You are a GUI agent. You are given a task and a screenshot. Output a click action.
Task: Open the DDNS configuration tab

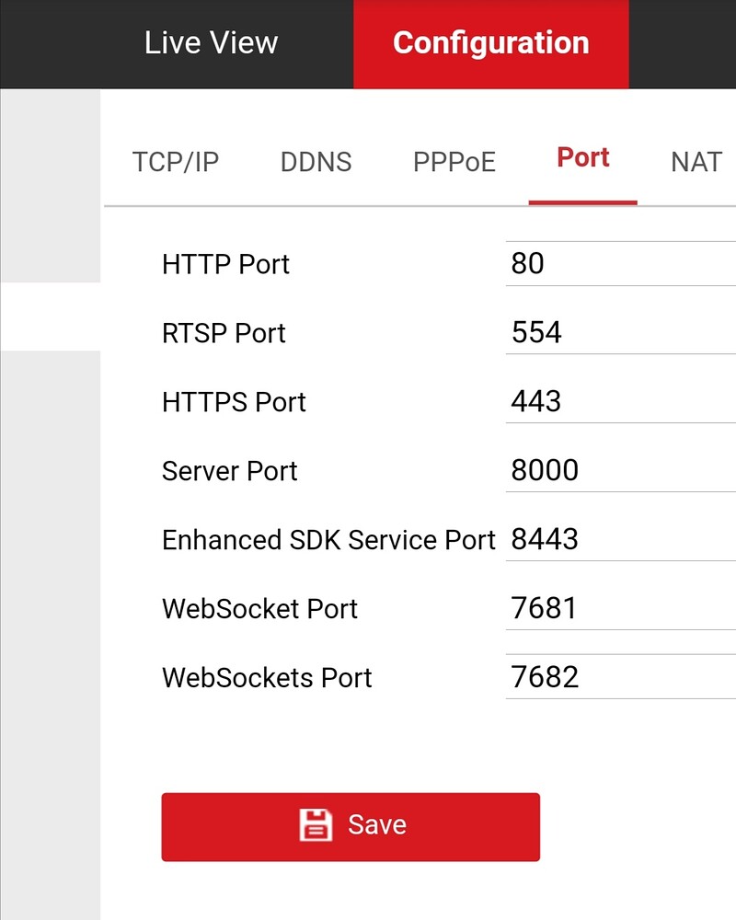[x=315, y=162]
